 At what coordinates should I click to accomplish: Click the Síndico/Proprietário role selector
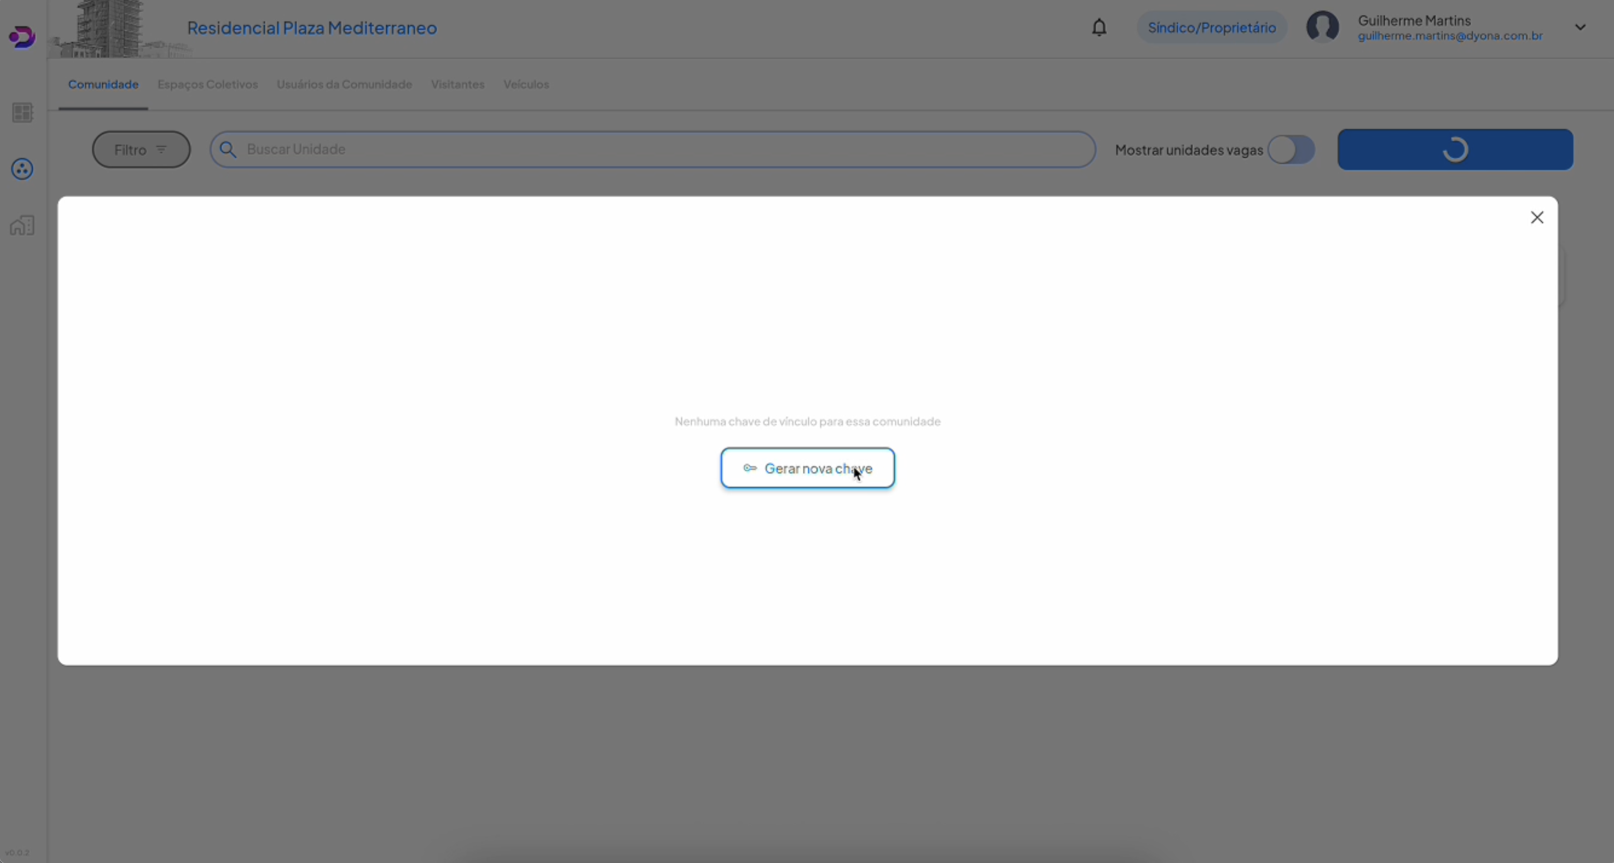(x=1211, y=28)
